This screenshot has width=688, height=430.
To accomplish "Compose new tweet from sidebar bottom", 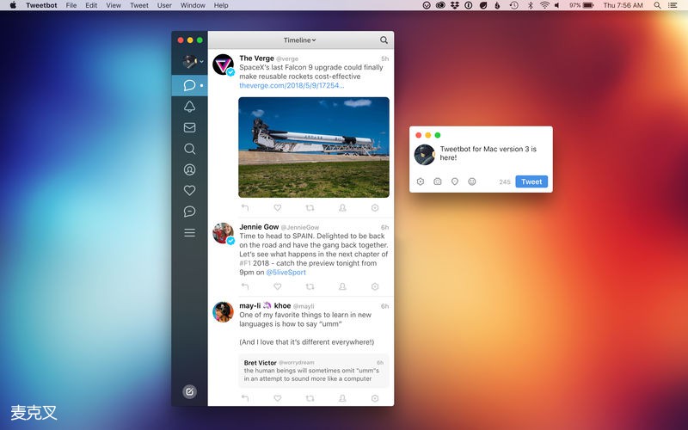I will (189, 392).
